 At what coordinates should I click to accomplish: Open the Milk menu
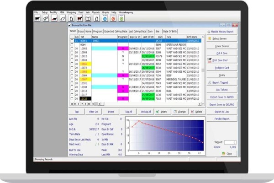(x=62, y=12)
